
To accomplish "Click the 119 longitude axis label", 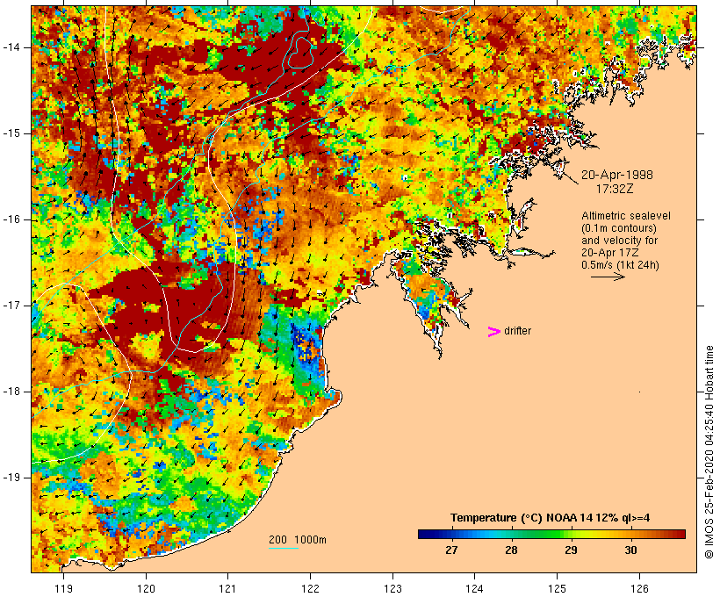I will 63,588.
